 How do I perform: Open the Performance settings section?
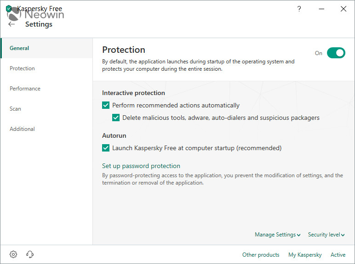[x=25, y=89]
